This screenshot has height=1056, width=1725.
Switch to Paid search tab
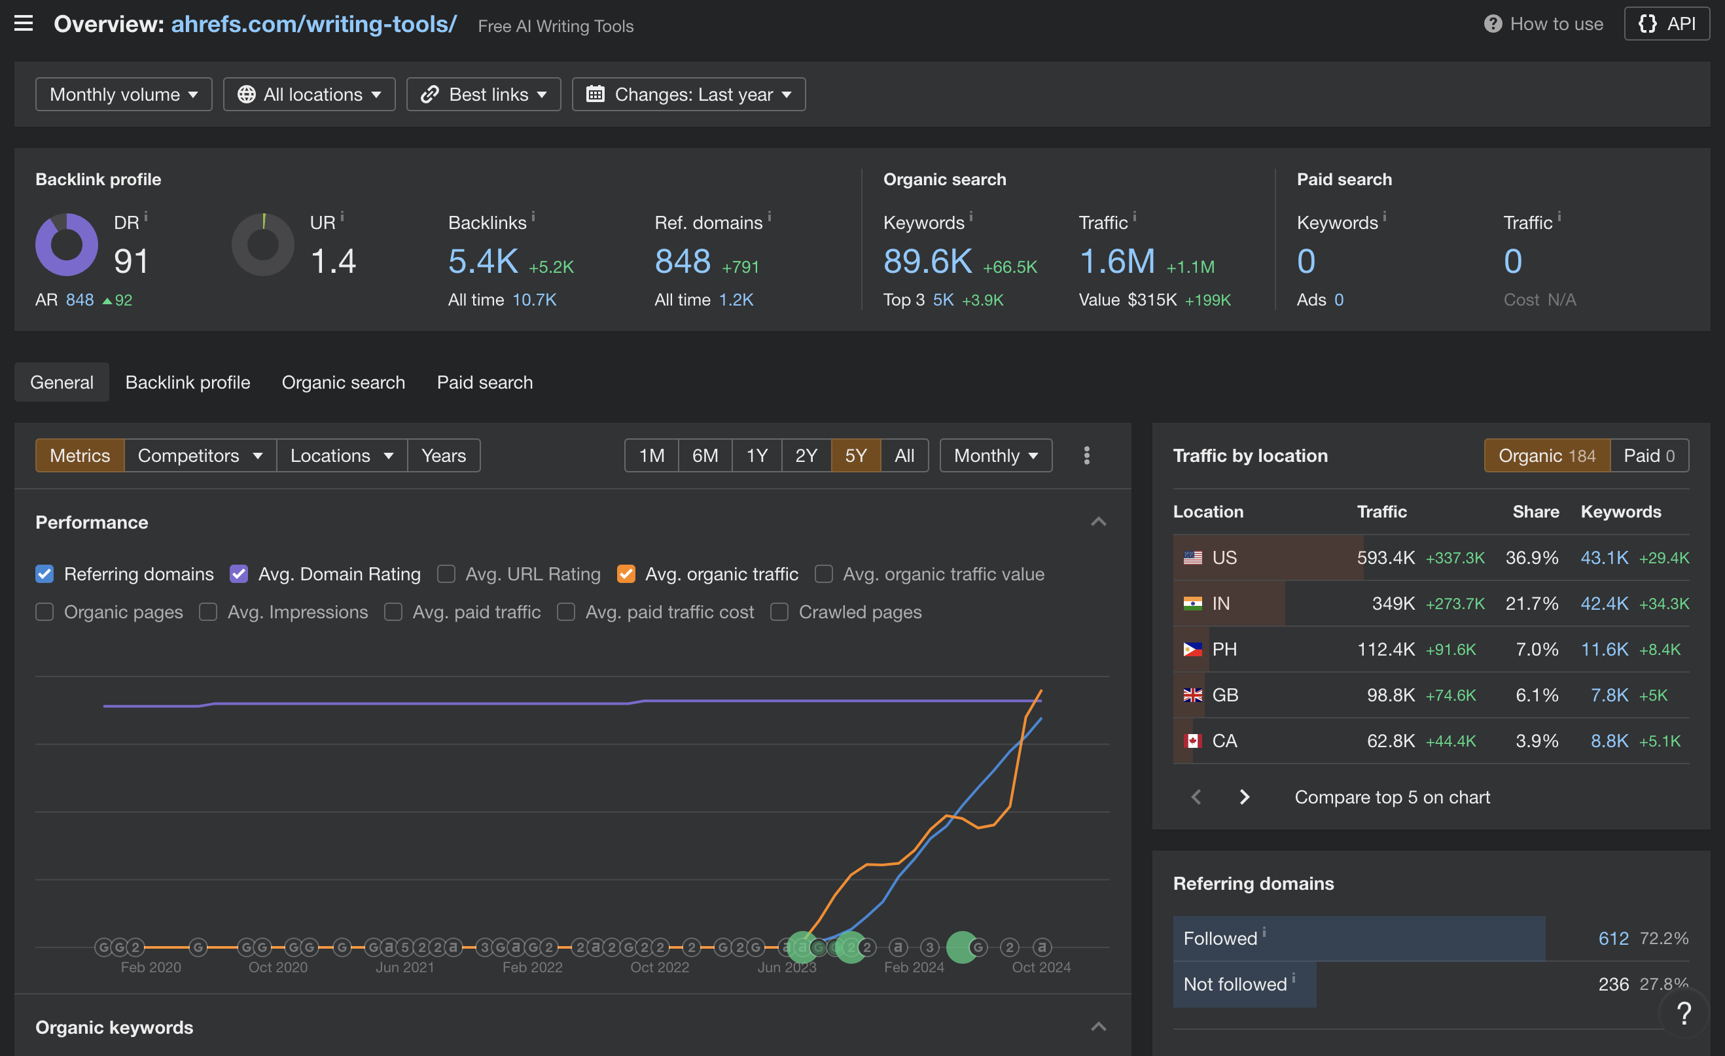484,382
